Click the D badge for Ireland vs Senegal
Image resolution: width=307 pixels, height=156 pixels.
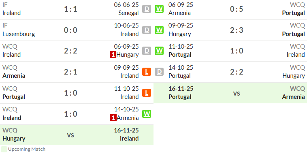coord(147,9)
